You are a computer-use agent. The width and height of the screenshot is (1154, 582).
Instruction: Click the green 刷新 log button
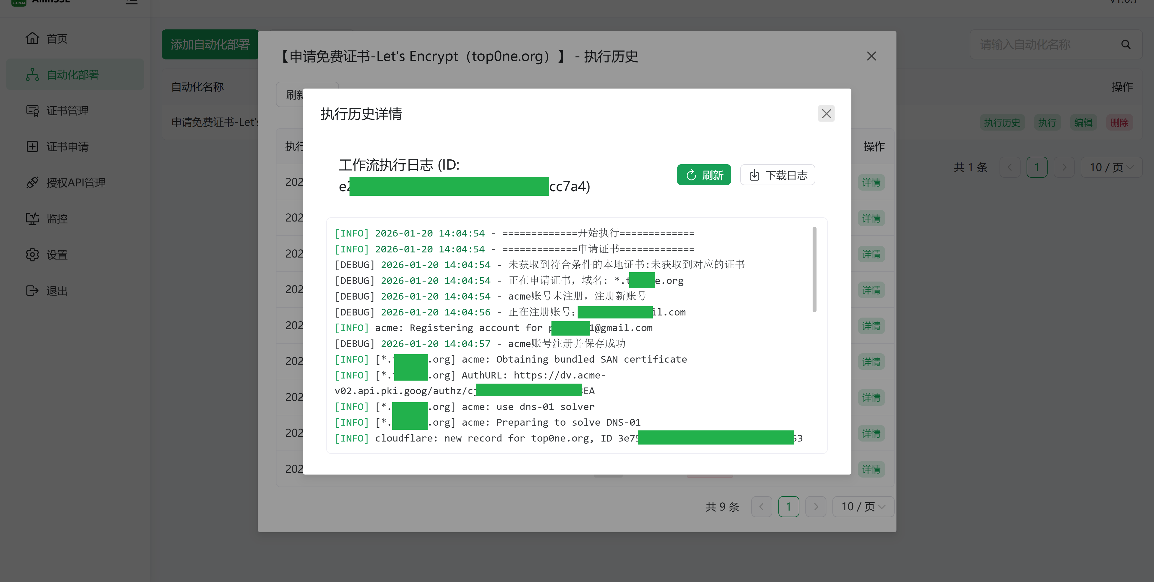click(704, 175)
